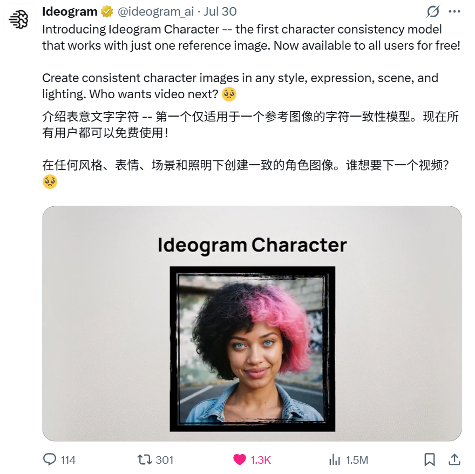Click the English tweet text paragraph
Screen dimensions: 475x474
(x=252, y=62)
